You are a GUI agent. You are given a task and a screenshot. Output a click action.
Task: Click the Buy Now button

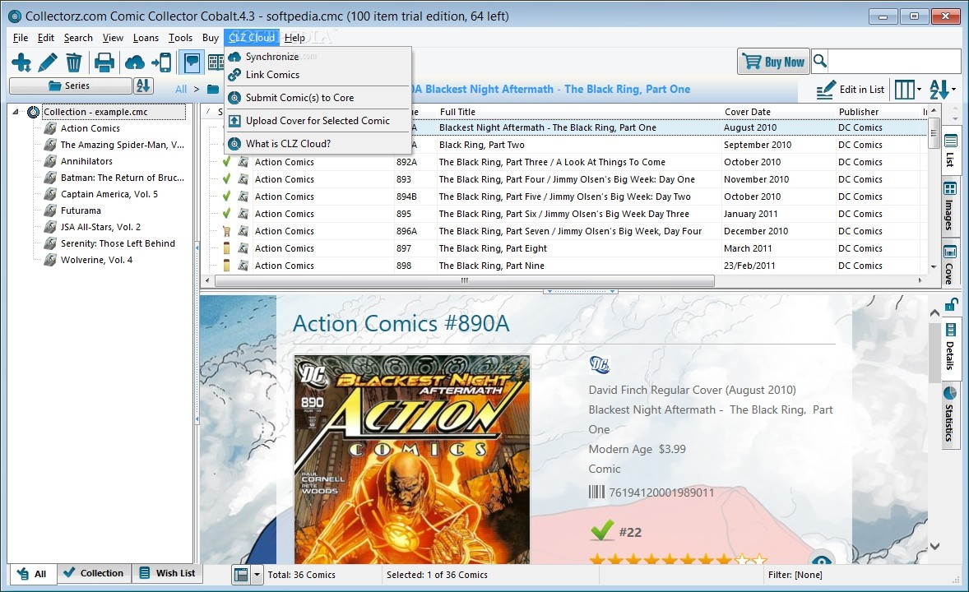pos(774,62)
